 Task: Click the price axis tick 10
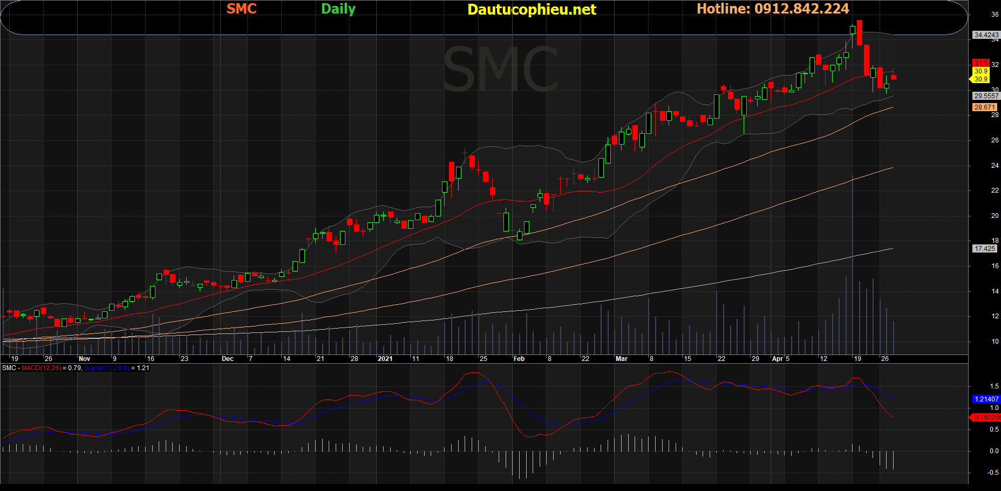pyautogui.click(x=995, y=342)
